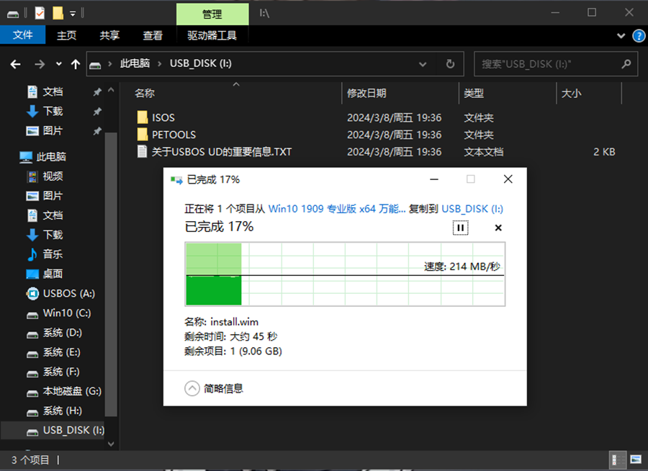Click the search USB_DISK input box
The width and height of the screenshot is (648, 471).
547,64
